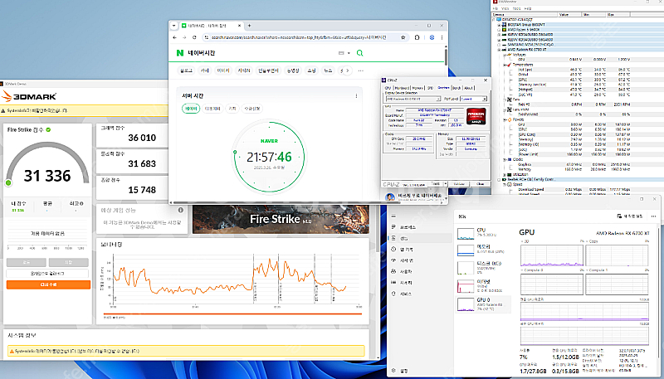
Task: Click the browser back arrow
Action: [x=175, y=38]
